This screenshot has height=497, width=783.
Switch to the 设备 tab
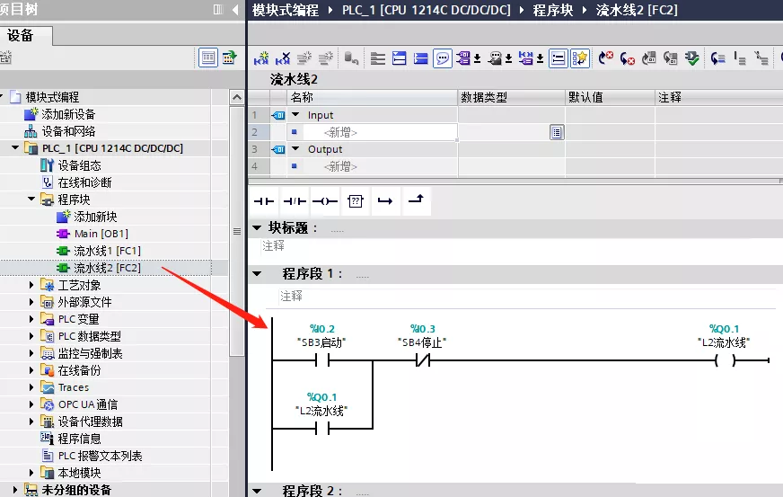(x=21, y=36)
